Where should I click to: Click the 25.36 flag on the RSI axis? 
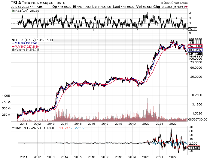click(x=192, y=29)
